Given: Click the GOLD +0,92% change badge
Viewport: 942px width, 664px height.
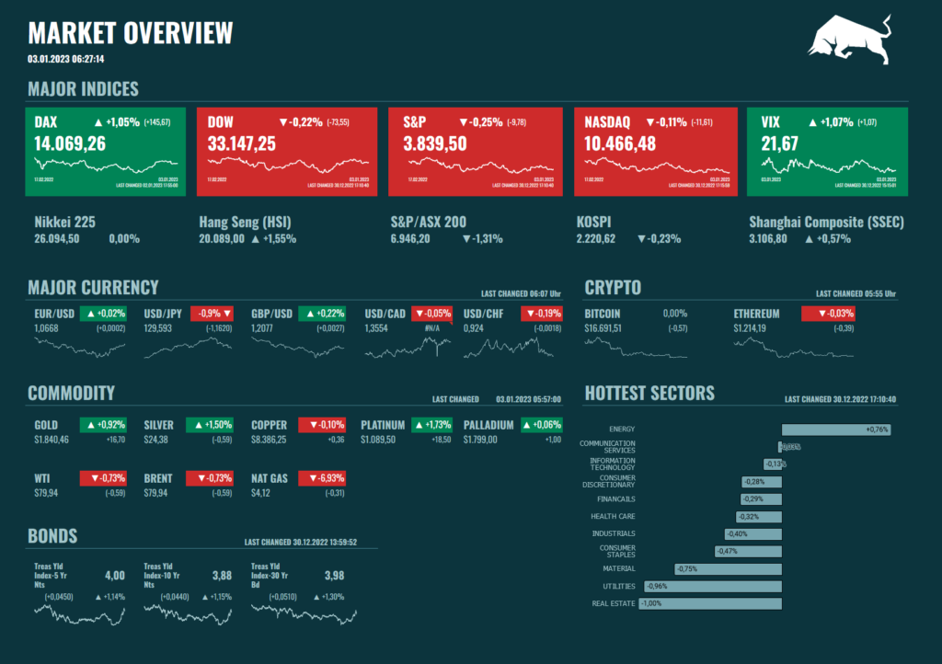Looking at the screenshot, I should point(103,425).
